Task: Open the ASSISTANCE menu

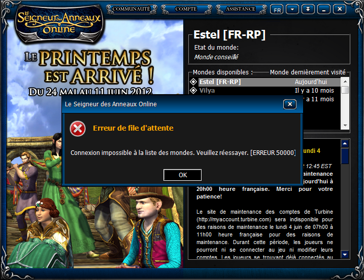Action: click(x=241, y=9)
